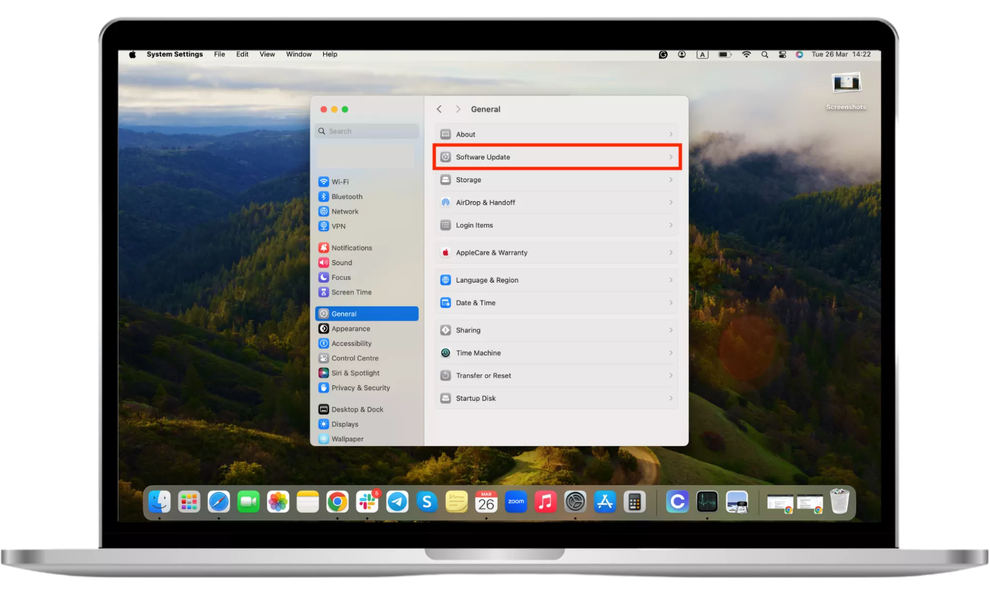Open the AirDrop & Handoff option
Screen dimensions: 990x594
coord(485,202)
